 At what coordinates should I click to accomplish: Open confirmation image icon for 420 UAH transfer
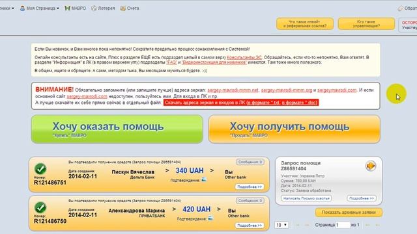(210, 218)
